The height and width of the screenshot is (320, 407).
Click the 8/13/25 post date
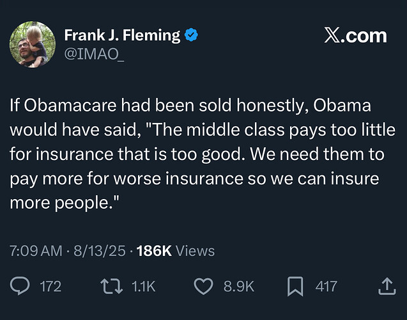pyautogui.click(x=100, y=251)
